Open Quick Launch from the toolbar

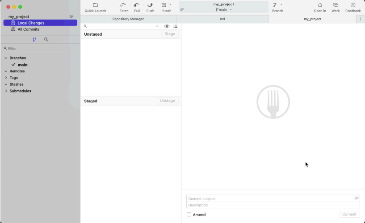point(95,8)
